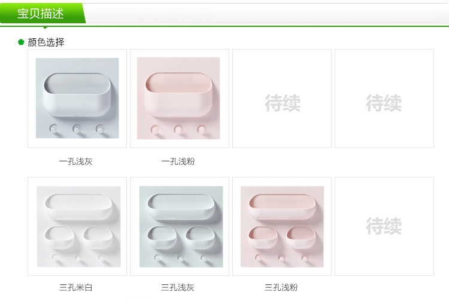Click the 颜色选择 section heading
Viewport: 449px width, 301px height.
tap(46, 42)
